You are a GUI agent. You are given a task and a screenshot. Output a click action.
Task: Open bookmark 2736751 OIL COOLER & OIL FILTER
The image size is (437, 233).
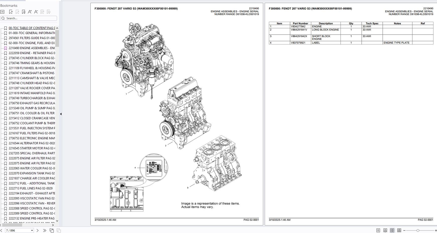[x=32, y=113]
